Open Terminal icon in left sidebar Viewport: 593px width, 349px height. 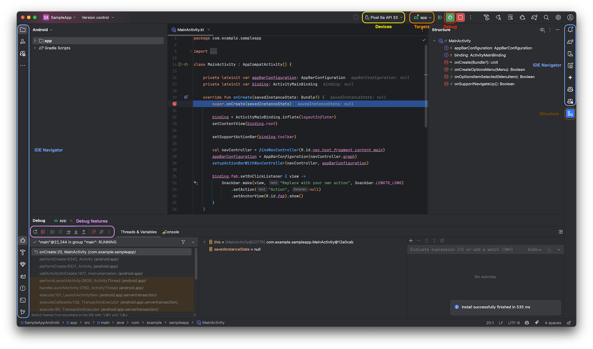[23, 300]
